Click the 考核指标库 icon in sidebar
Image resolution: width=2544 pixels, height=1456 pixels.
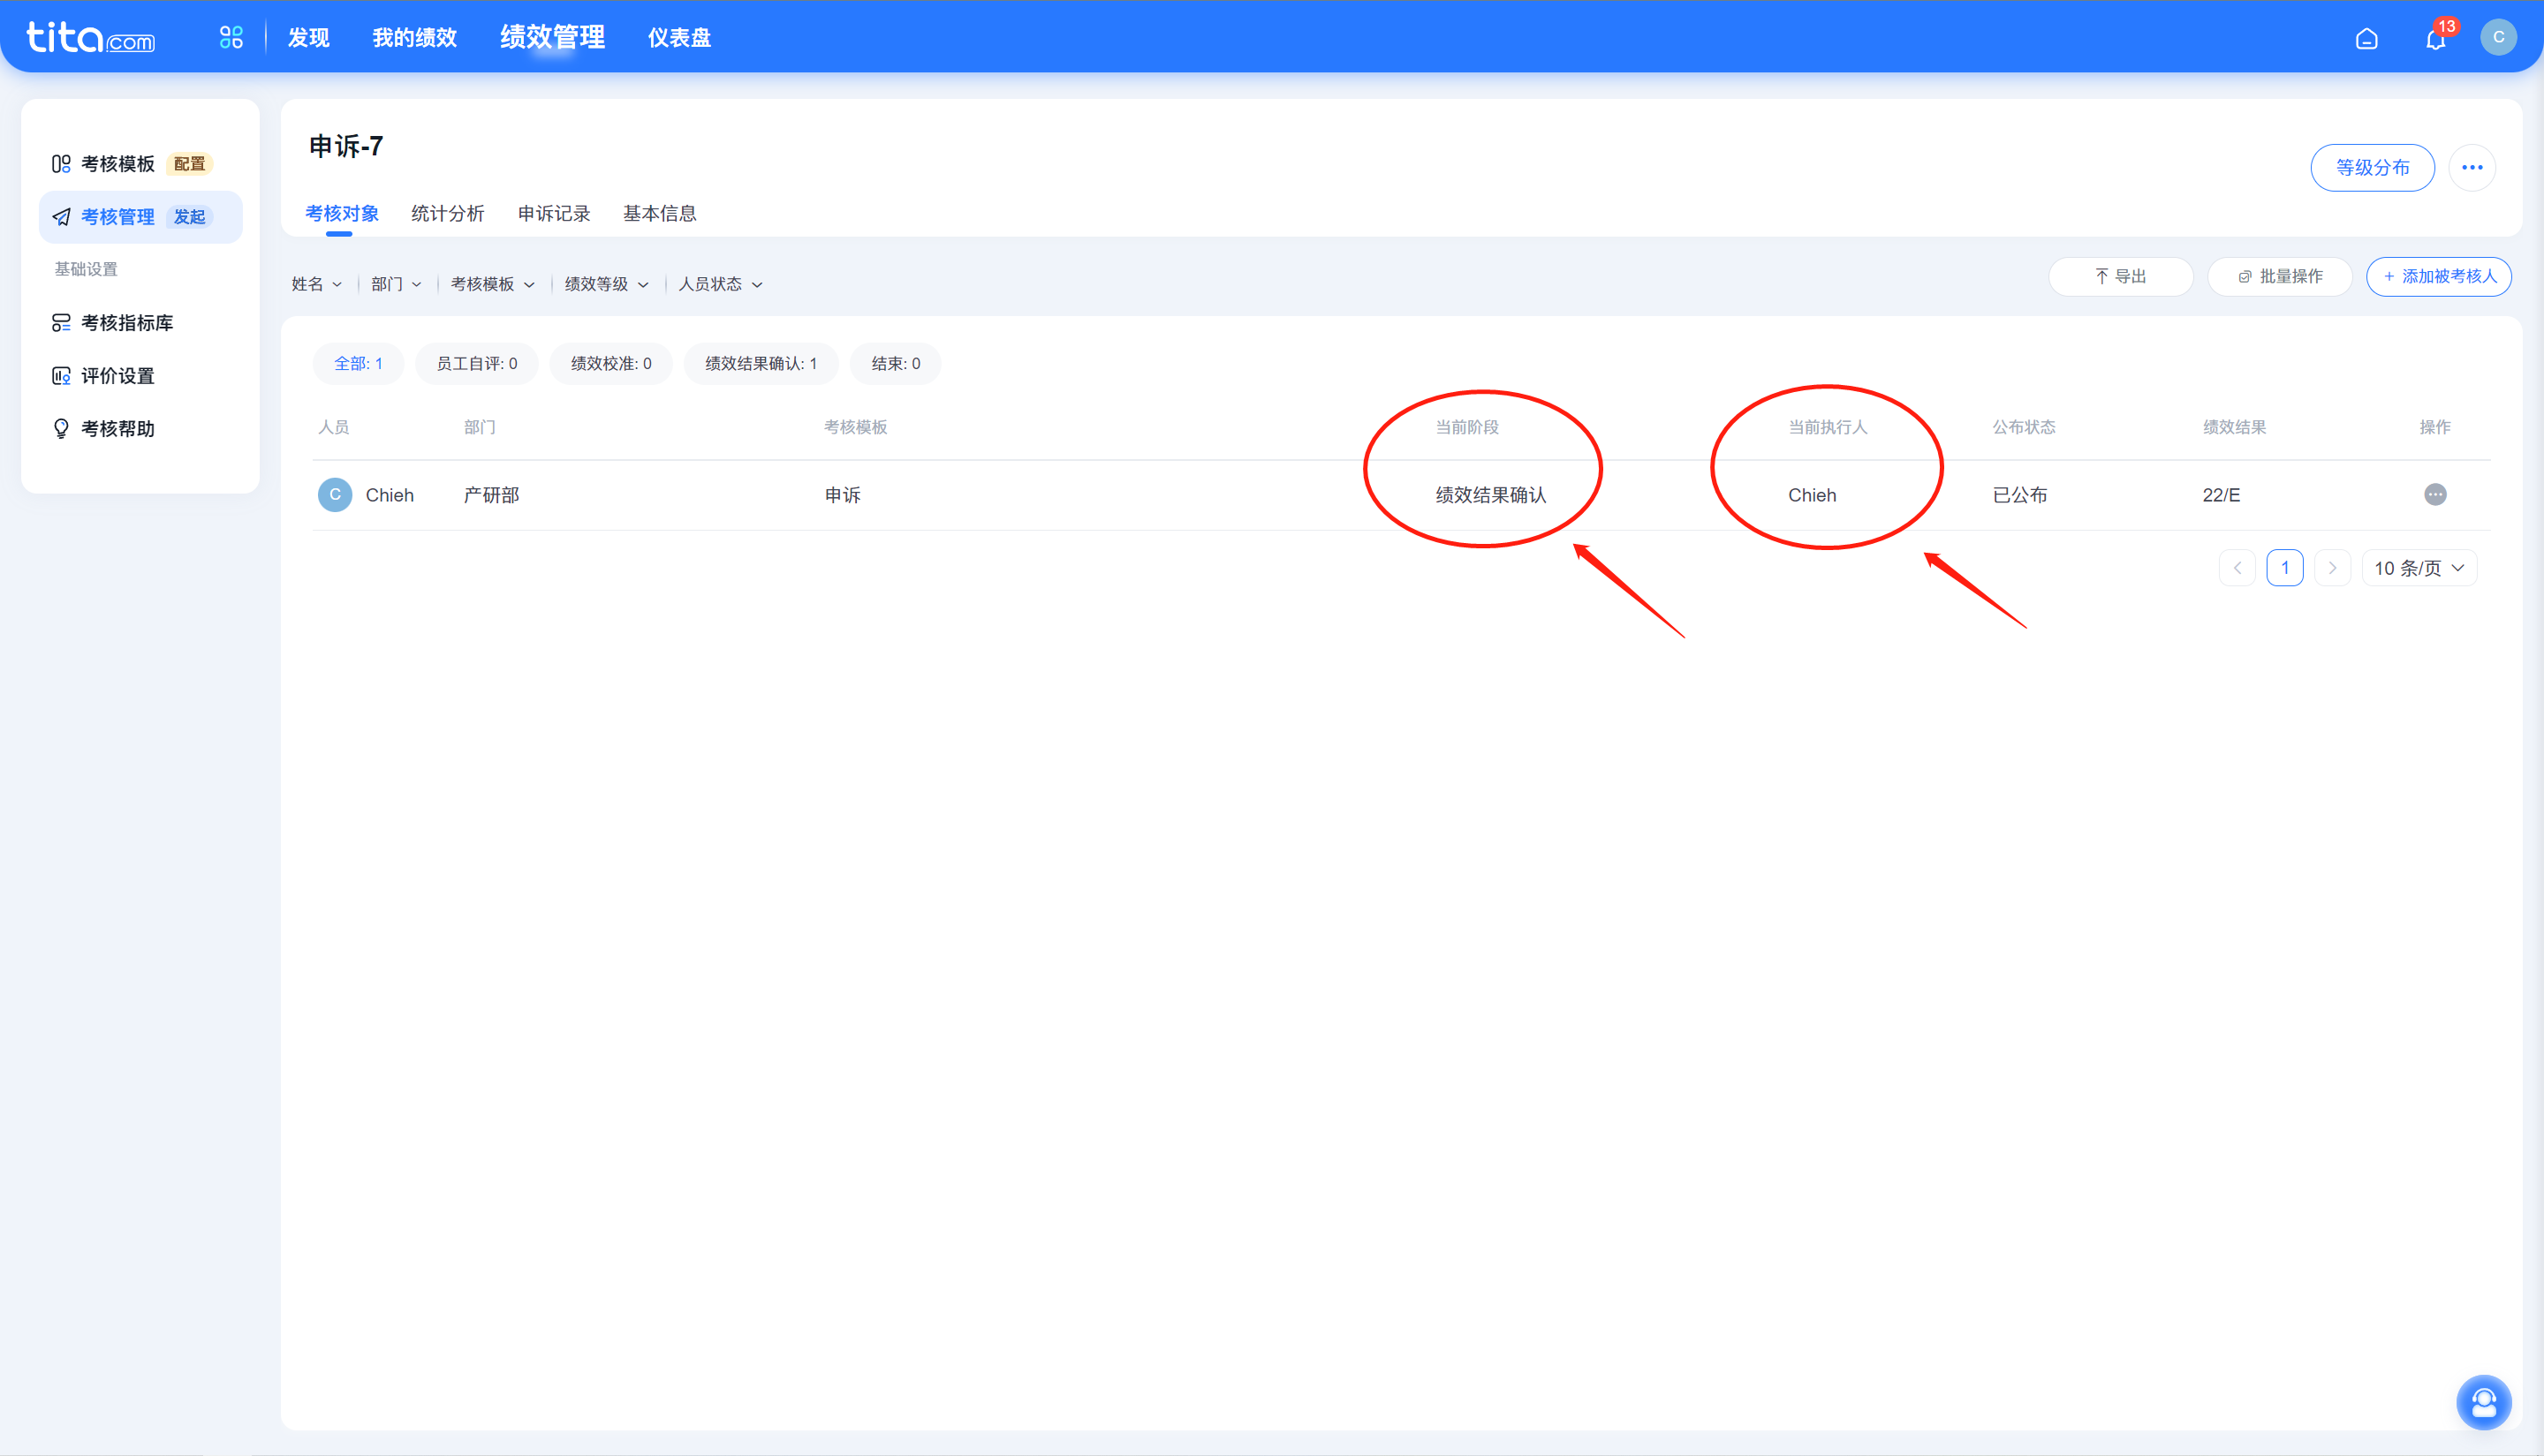[x=61, y=321]
